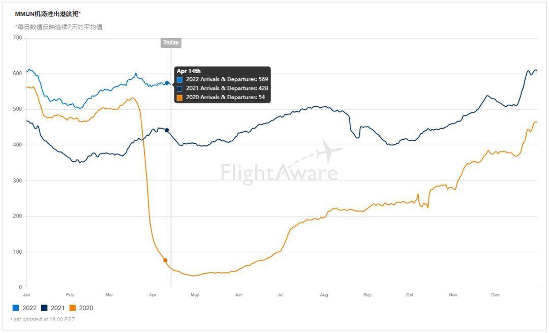Click the 700 value on the y-axis
Screen dimensions: 549x333
point(17,38)
